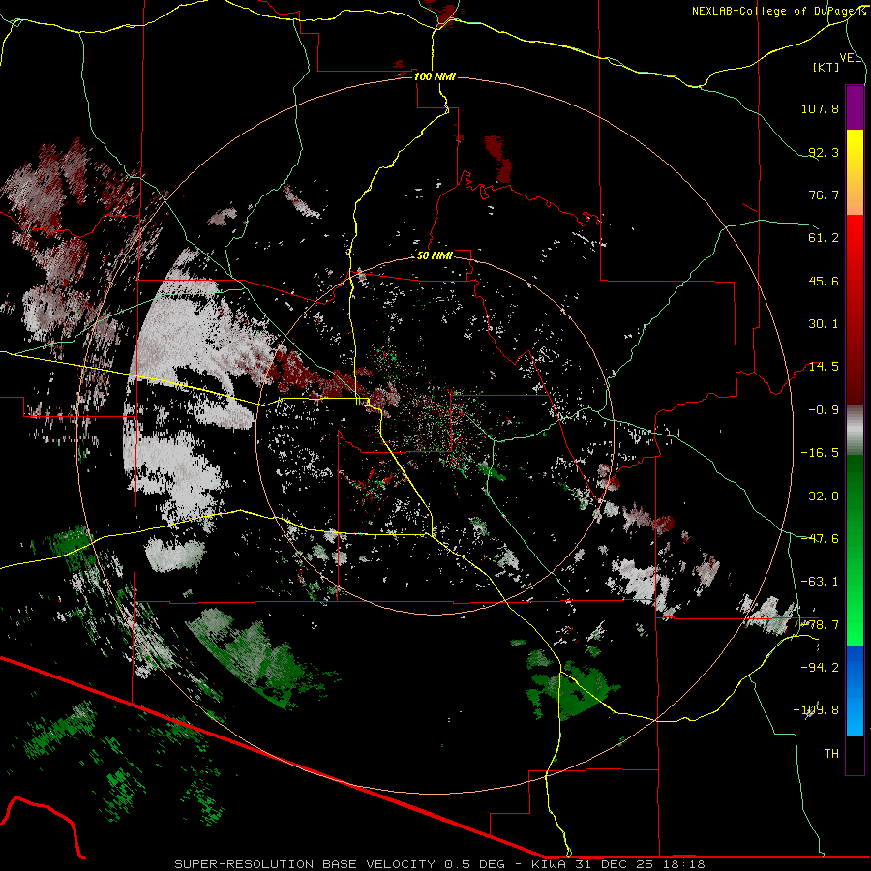
Task: Pick the blue segment of the velocity color bar
Action: [855, 690]
